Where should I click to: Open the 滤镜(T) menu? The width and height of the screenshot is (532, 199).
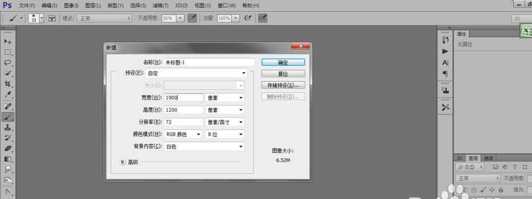[x=161, y=6]
